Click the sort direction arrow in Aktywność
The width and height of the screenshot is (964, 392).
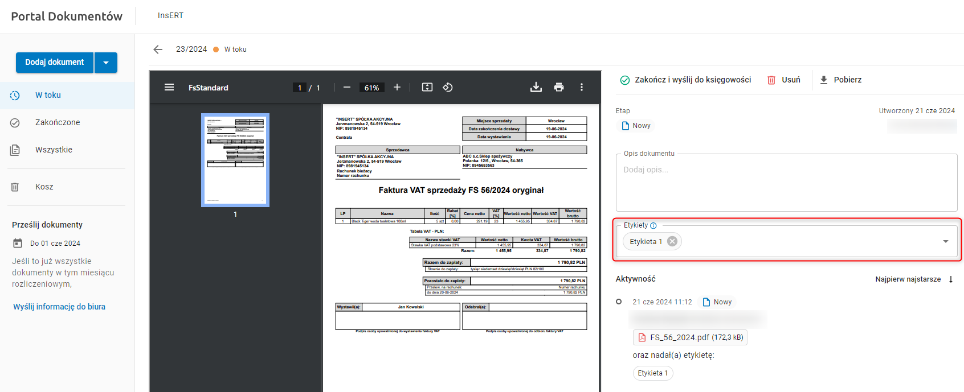click(951, 279)
